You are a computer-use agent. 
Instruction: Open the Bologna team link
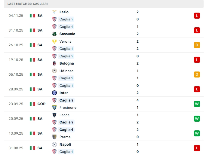[66, 63]
